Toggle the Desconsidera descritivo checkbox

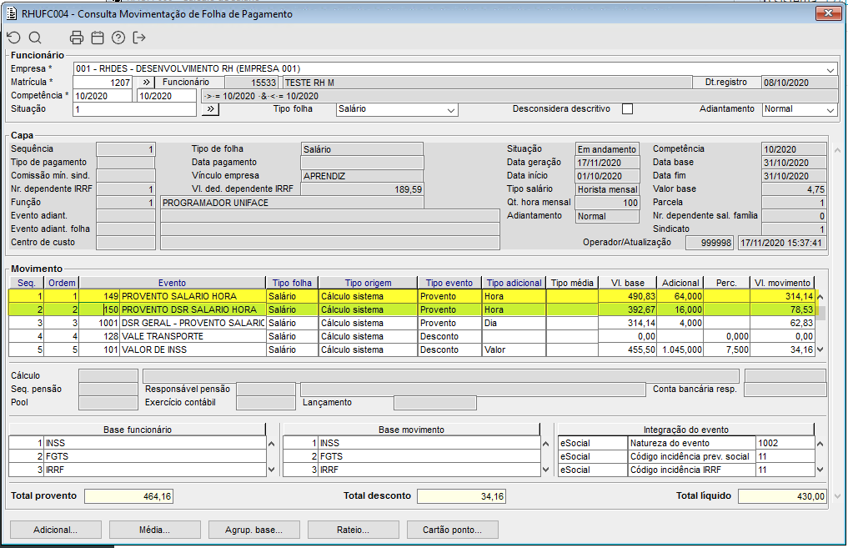pos(627,109)
